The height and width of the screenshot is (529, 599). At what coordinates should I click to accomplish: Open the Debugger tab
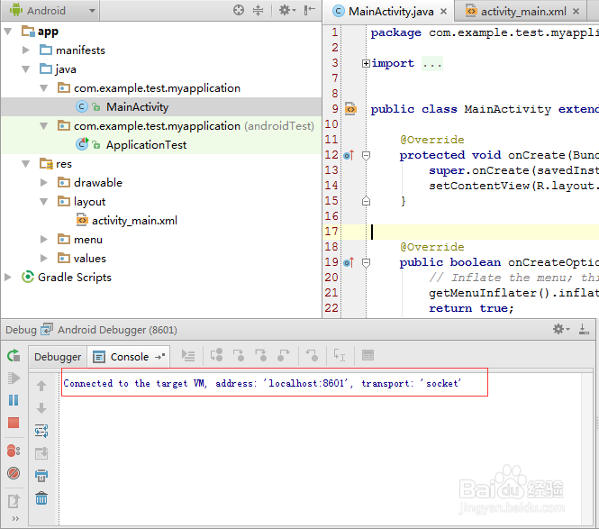pos(58,357)
